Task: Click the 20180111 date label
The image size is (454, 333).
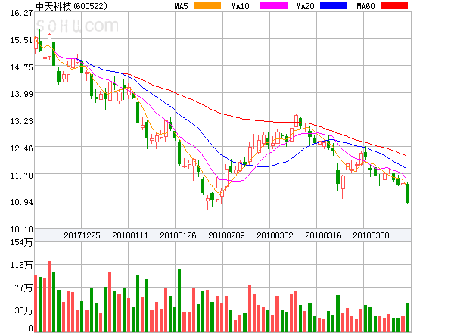Action: click(x=130, y=235)
